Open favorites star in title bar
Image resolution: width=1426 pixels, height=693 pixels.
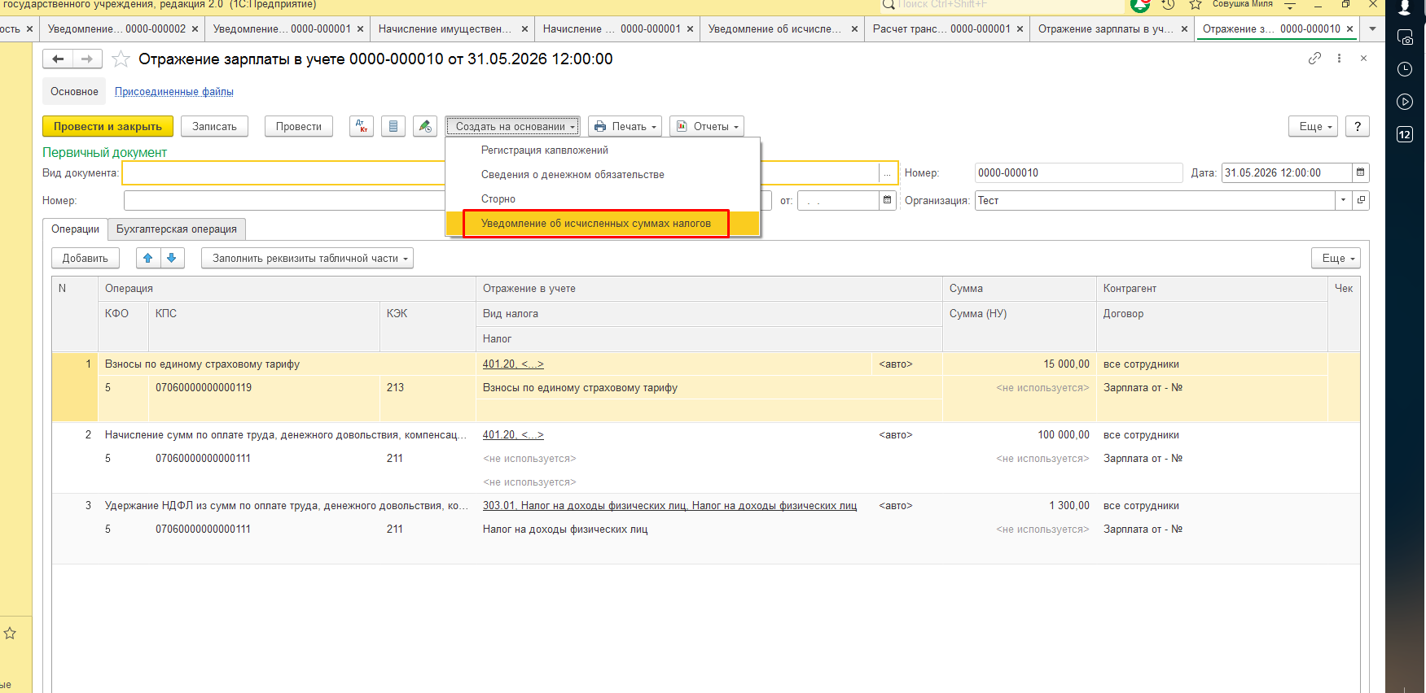click(x=1196, y=5)
